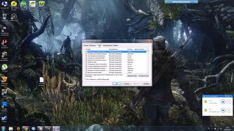Uncheck the Windows Audio service checkbox
Screen dimensions: 234x131
(x=86, y=62)
